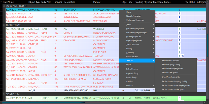Click document icon in signed MAMMO DIGITAL row
Screen dimensions: 209x104
point(180,98)
